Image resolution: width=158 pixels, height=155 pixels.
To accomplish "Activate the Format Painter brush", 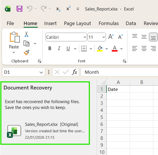I will click(x=26, y=52).
